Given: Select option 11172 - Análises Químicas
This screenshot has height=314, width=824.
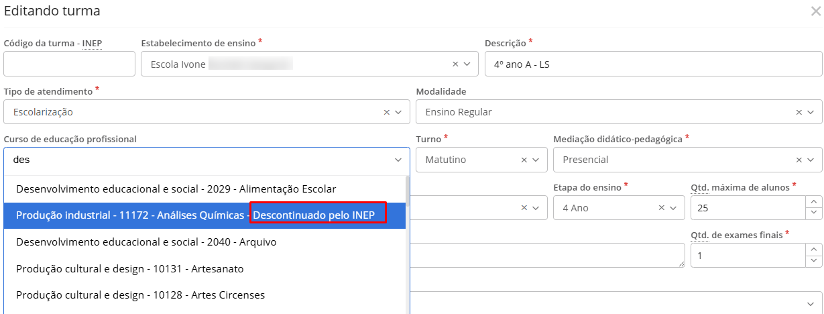Looking at the screenshot, I should pos(204,215).
